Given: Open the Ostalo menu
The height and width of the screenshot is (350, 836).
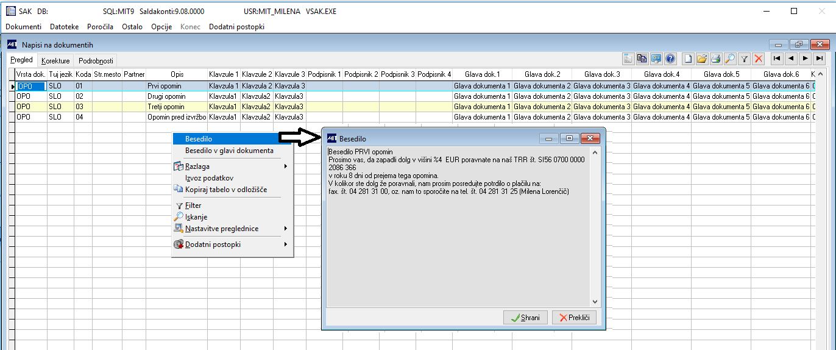Looking at the screenshot, I should click(132, 27).
